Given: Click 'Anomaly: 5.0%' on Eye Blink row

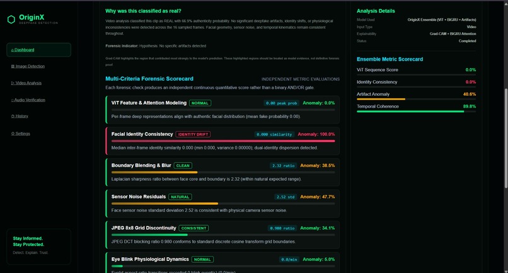Looking at the screenshot, I should (x=319, y=259).
